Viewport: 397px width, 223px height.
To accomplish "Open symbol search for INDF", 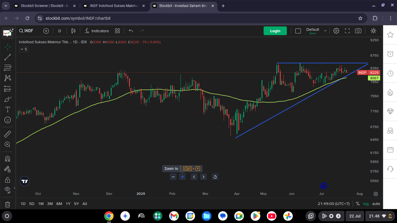I will [x=26, y=31].
